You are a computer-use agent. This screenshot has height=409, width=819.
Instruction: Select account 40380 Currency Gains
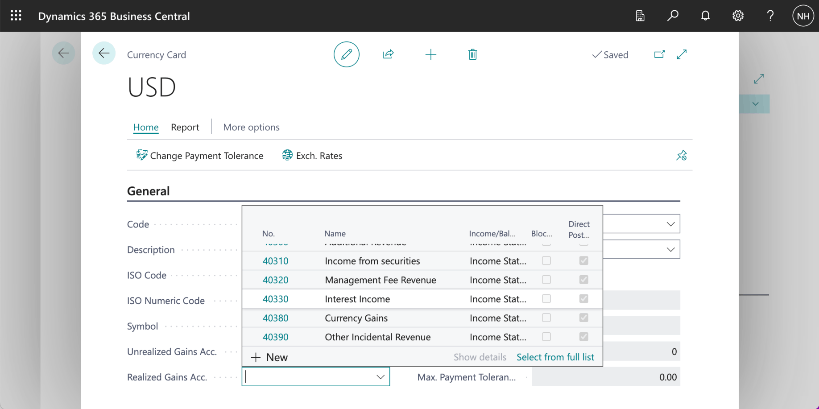[x=275, y=318]
